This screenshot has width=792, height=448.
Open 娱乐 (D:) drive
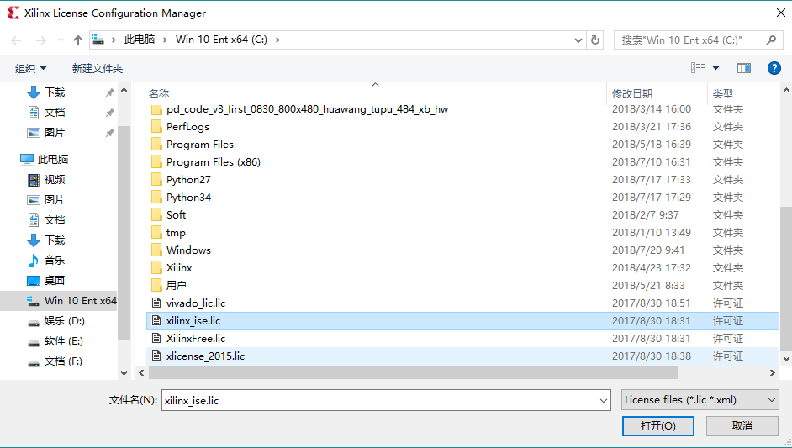click(x=64, y=321)
